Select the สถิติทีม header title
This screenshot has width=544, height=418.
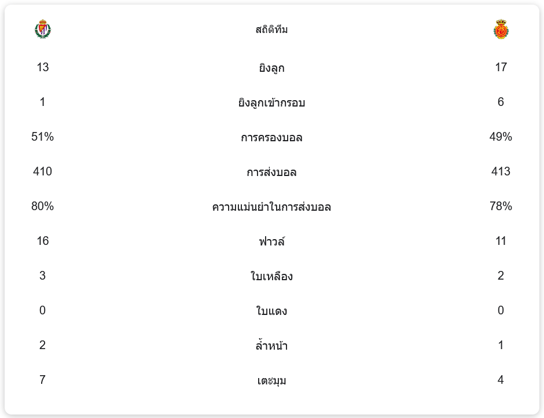[x=271, y=30]
